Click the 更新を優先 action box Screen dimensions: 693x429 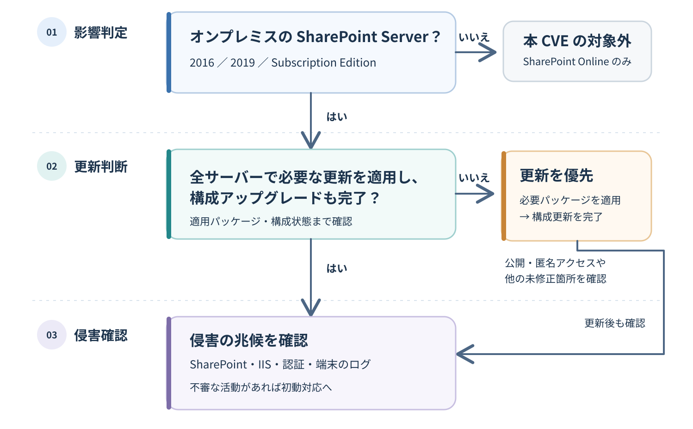[x=576, y=196]
